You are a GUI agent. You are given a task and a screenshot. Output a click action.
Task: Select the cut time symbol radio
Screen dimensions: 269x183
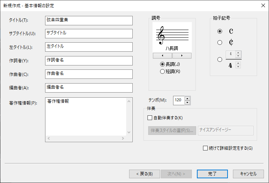click(220, 42)
